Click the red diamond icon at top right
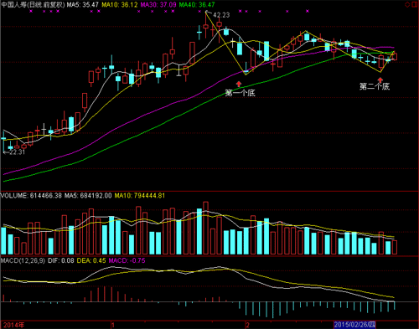The height and width of the screenshot is (329, 419). coord(407,4)
